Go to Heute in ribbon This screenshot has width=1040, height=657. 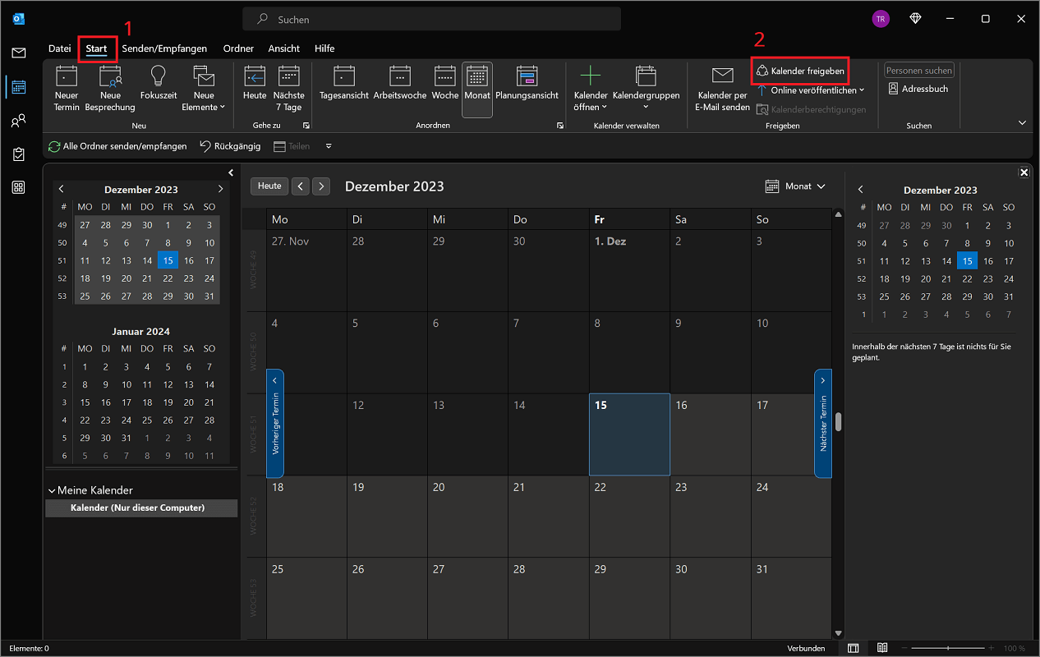255,84
